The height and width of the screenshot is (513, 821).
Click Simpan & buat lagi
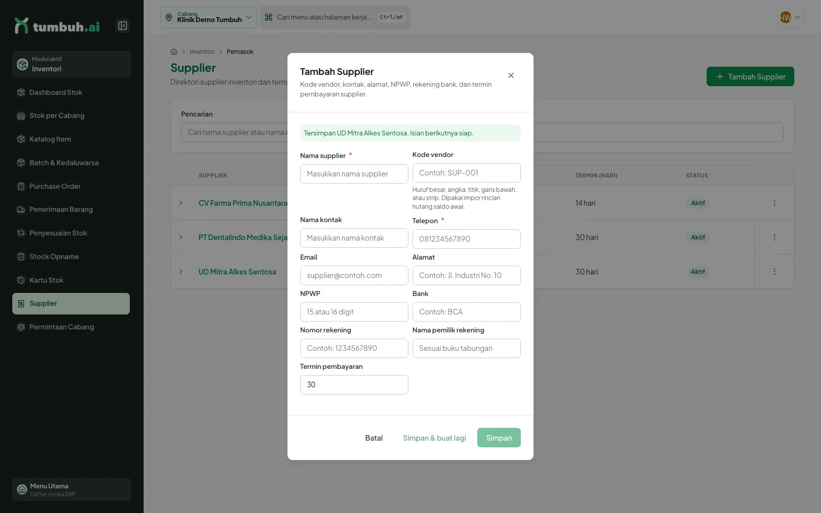(x=434, y=438)
